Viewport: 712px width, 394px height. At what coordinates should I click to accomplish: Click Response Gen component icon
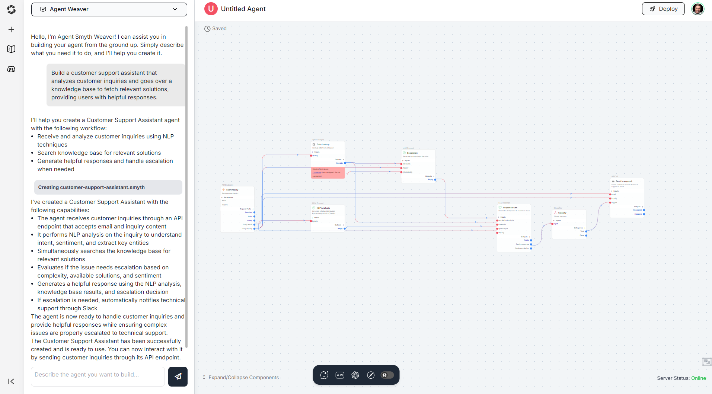click(500, 208)
